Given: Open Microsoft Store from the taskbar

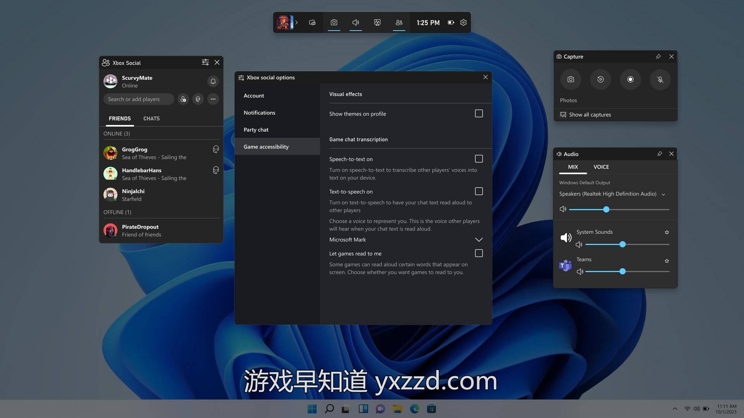Looking at the screenshot, I should [x=431, y=409].
